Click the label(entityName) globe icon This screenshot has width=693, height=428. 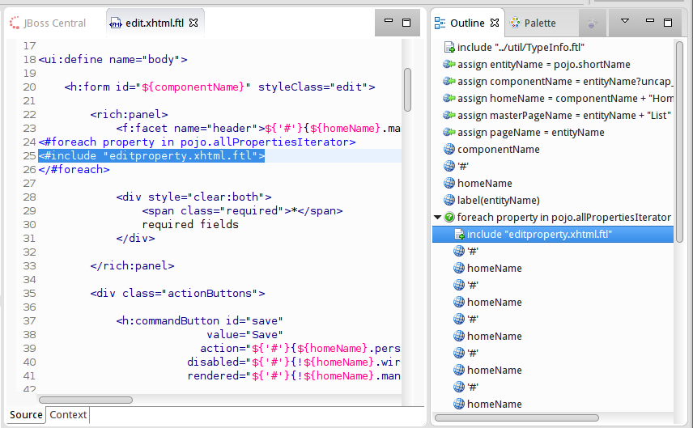[449, 201]
